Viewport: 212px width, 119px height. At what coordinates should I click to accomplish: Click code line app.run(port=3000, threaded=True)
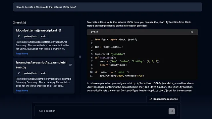[122, 76]
